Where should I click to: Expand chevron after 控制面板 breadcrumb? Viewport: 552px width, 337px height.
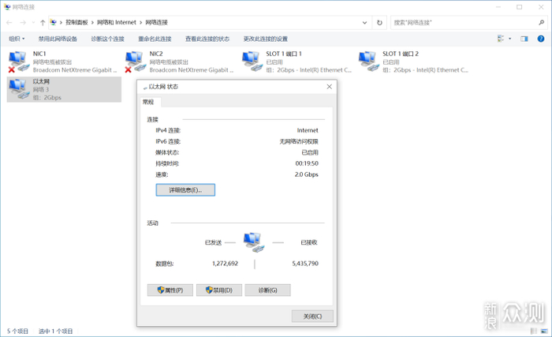tap(92, 23)
